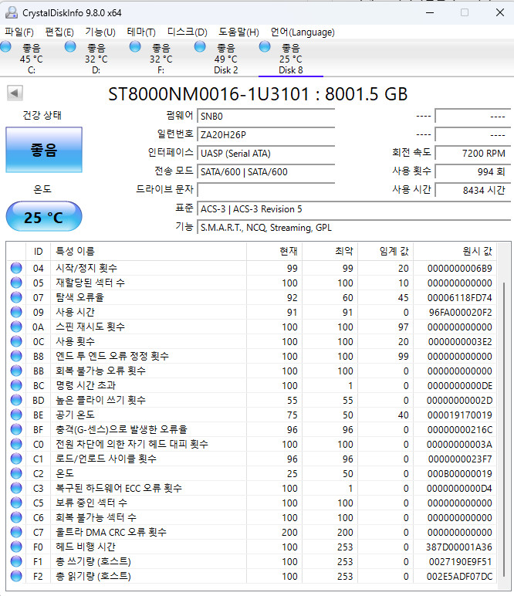Click the power on hours field 8434 시간
This screenshot has width=514, height=596.
click(x=472, y=190)
